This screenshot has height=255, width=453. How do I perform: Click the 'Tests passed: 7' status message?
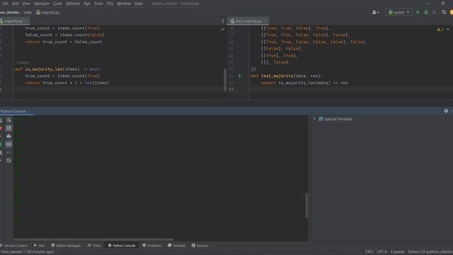coord(27,252)
